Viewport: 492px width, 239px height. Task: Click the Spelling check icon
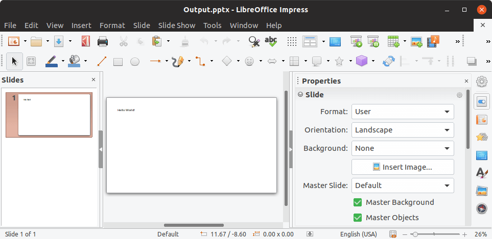[271, 41]
